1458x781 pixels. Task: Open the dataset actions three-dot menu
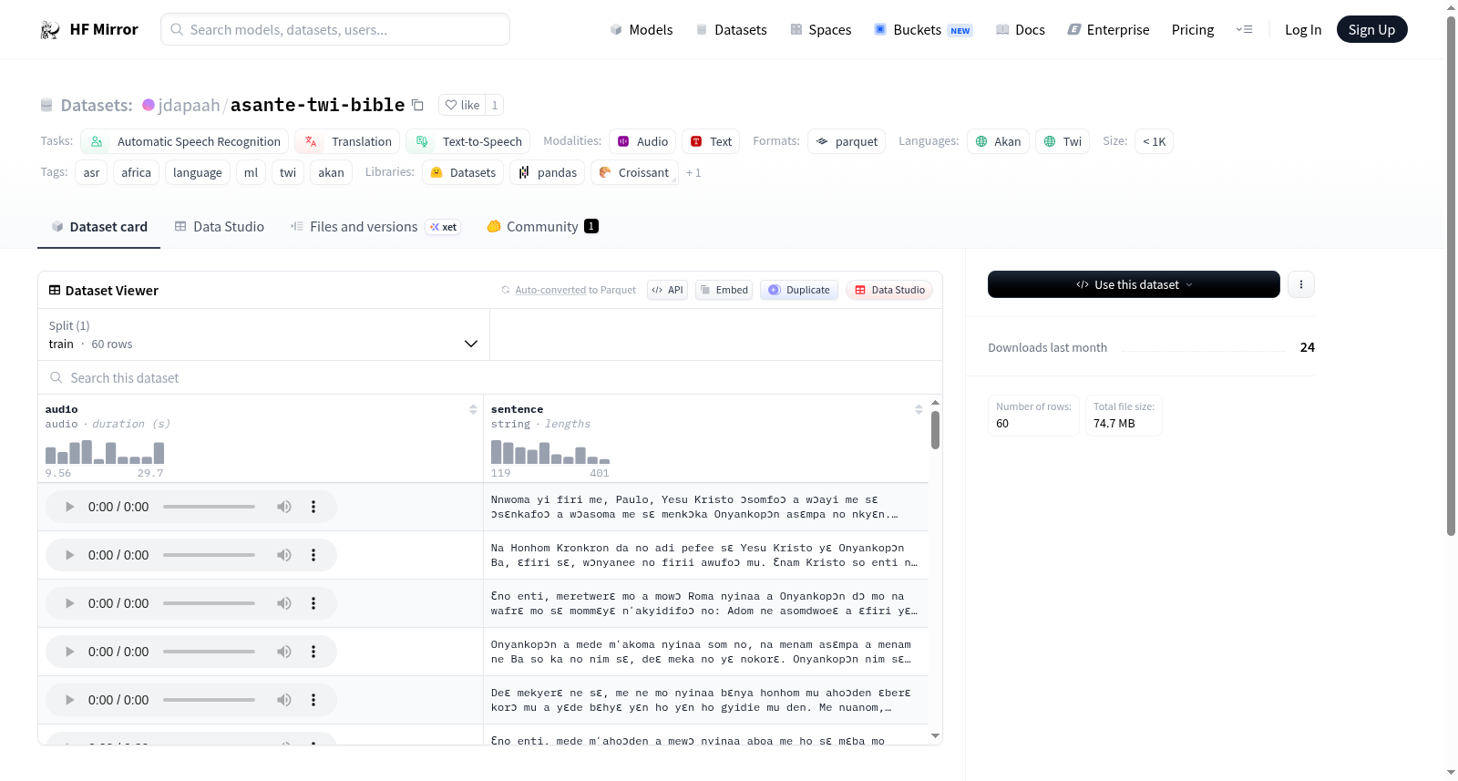pos(1301,284)
